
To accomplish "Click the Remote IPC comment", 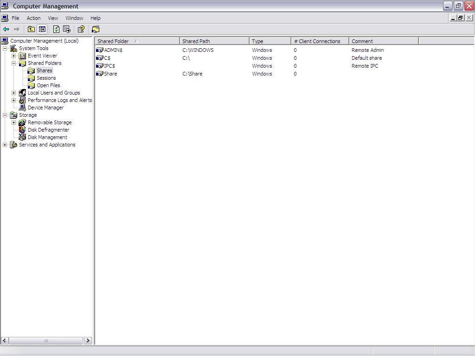I will click(365, 66).
